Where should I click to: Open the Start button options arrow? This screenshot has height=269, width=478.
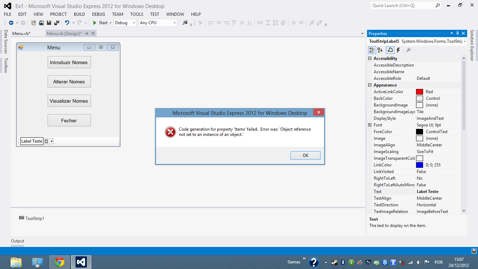[x=111, y=23]
